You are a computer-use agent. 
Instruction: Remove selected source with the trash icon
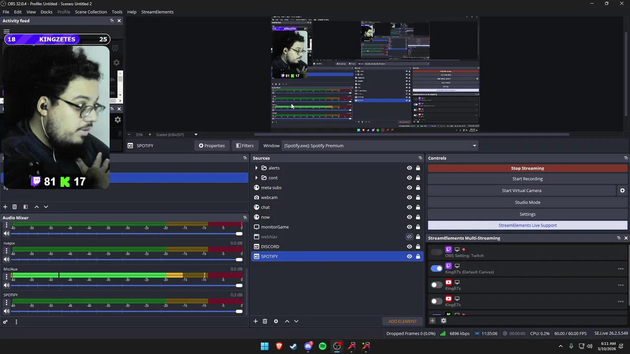(265, 321)
